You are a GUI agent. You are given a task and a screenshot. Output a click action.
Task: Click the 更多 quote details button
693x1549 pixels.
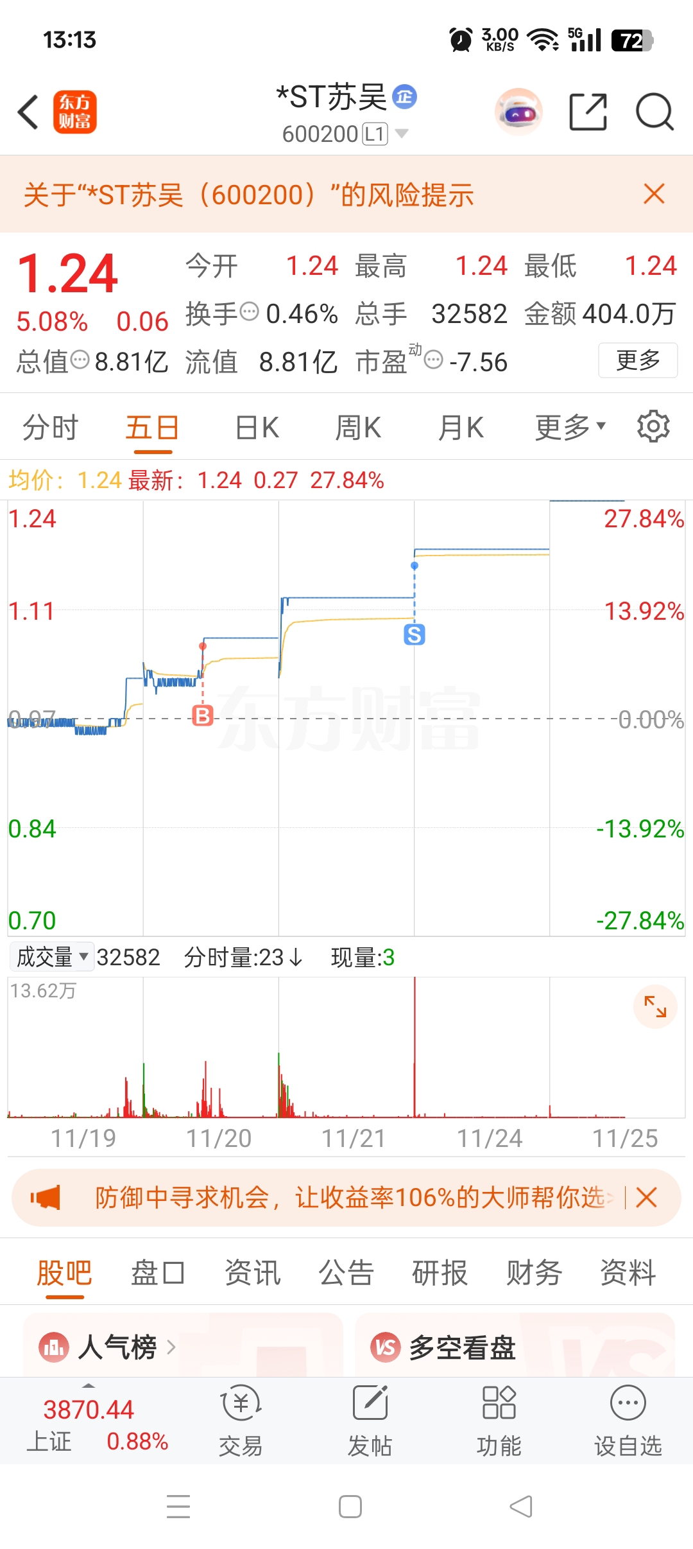[638, 360]
